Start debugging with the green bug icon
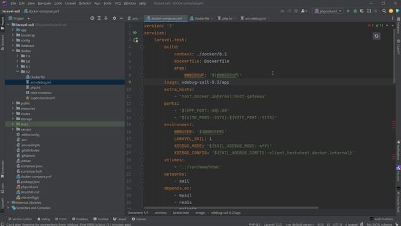 [x=355, y=11]
